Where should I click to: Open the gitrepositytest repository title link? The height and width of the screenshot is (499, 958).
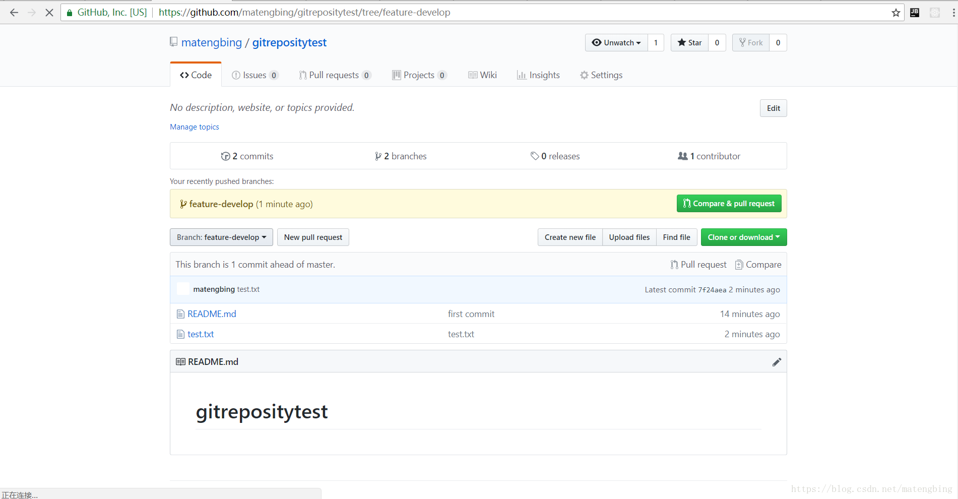(289, 42)
